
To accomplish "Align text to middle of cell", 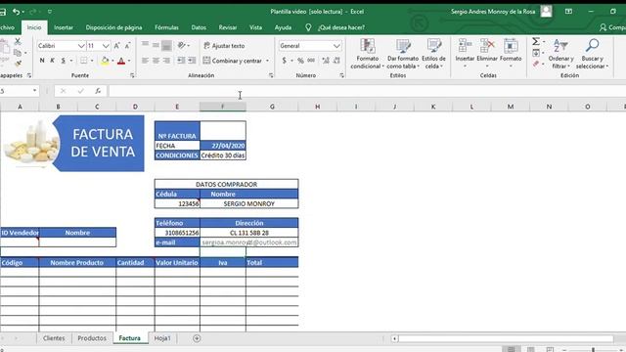I will pos(156,45).
